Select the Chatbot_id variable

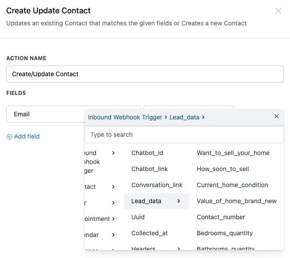click(147, 153)
